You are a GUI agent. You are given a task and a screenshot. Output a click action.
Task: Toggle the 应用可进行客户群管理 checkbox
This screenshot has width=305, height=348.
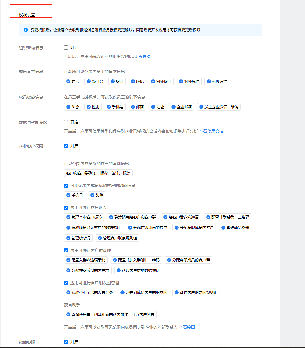(66, 250)
